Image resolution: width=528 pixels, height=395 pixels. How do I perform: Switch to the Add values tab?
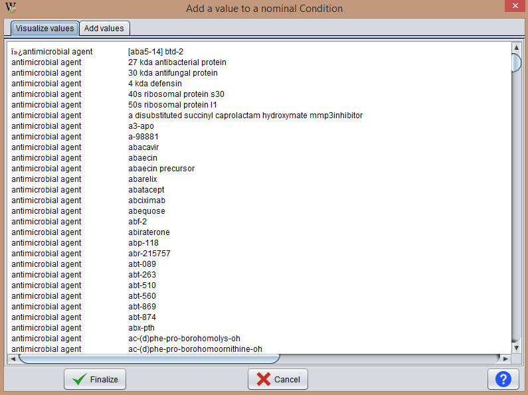[x=104, y=29]
